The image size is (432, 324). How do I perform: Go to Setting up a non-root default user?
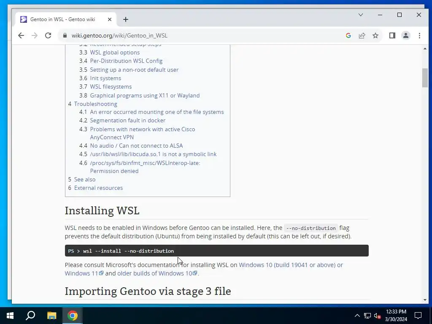click(134, 70)
